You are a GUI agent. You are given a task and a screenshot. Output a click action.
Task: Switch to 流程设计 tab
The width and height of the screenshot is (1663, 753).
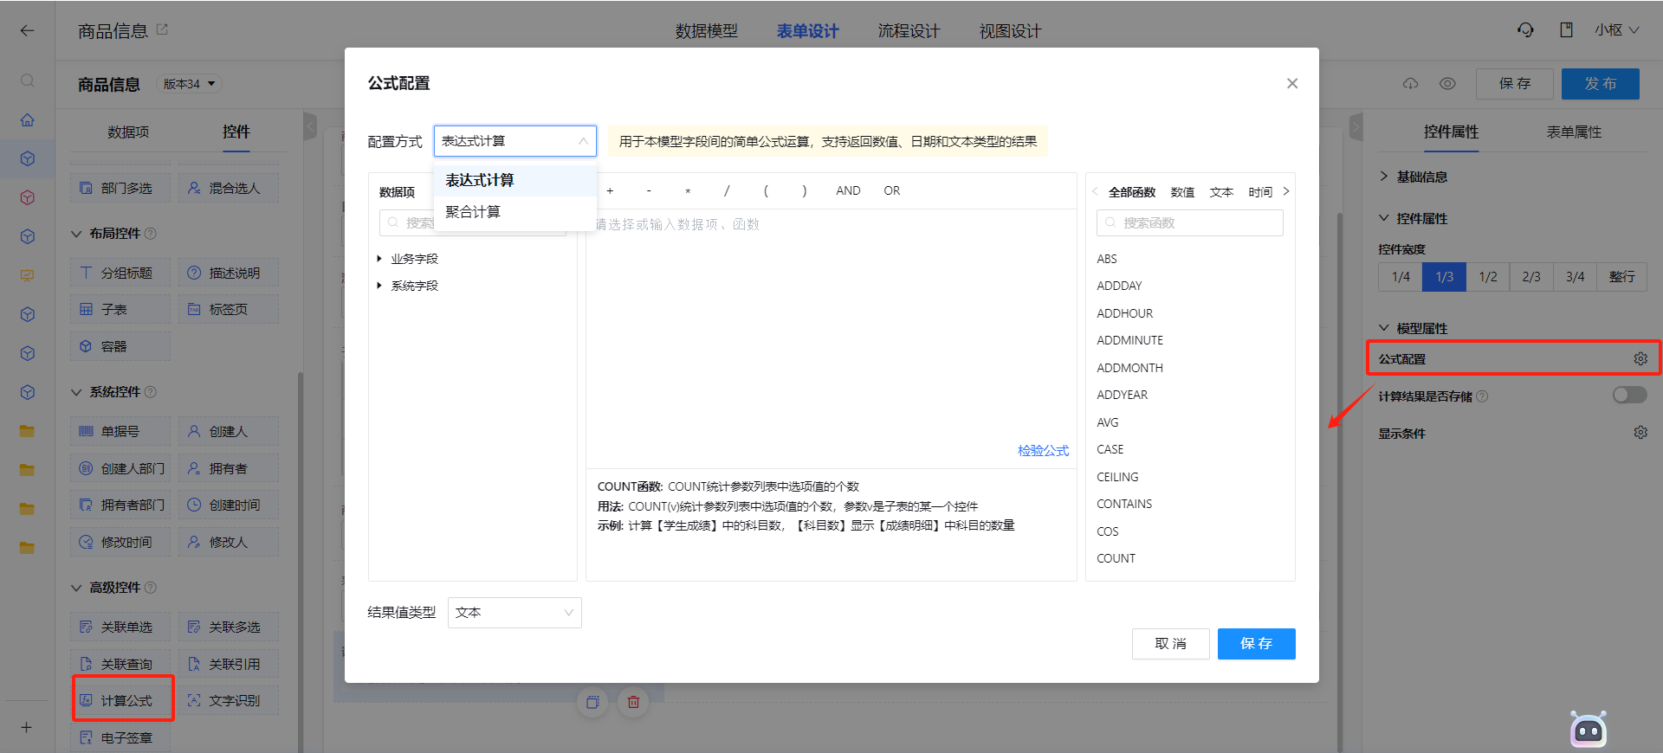click(x=909, y=31)
